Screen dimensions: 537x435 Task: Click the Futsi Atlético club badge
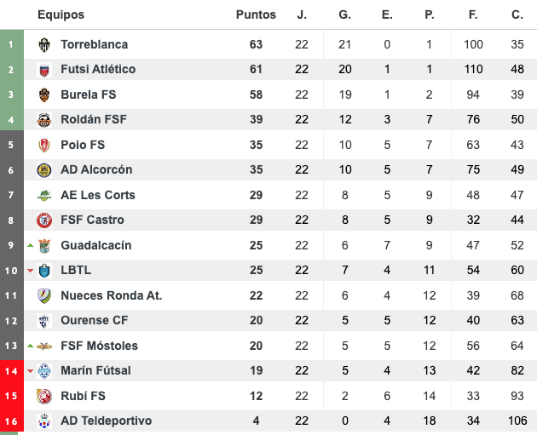(x=44, y=70)
